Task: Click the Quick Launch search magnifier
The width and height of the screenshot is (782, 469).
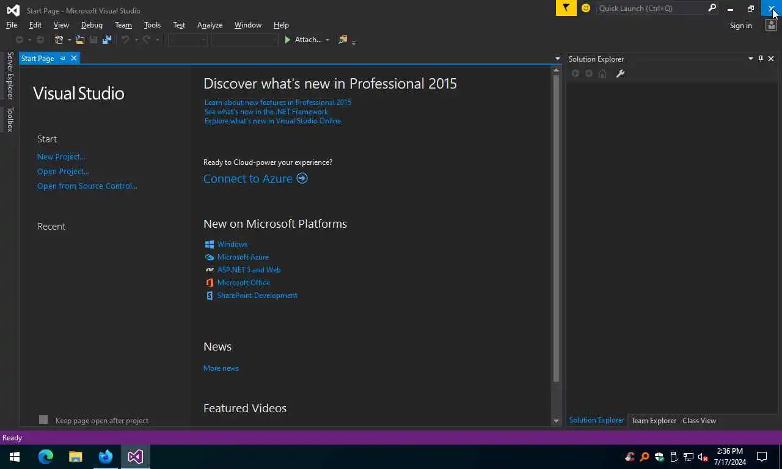Action: coord(712,8)
